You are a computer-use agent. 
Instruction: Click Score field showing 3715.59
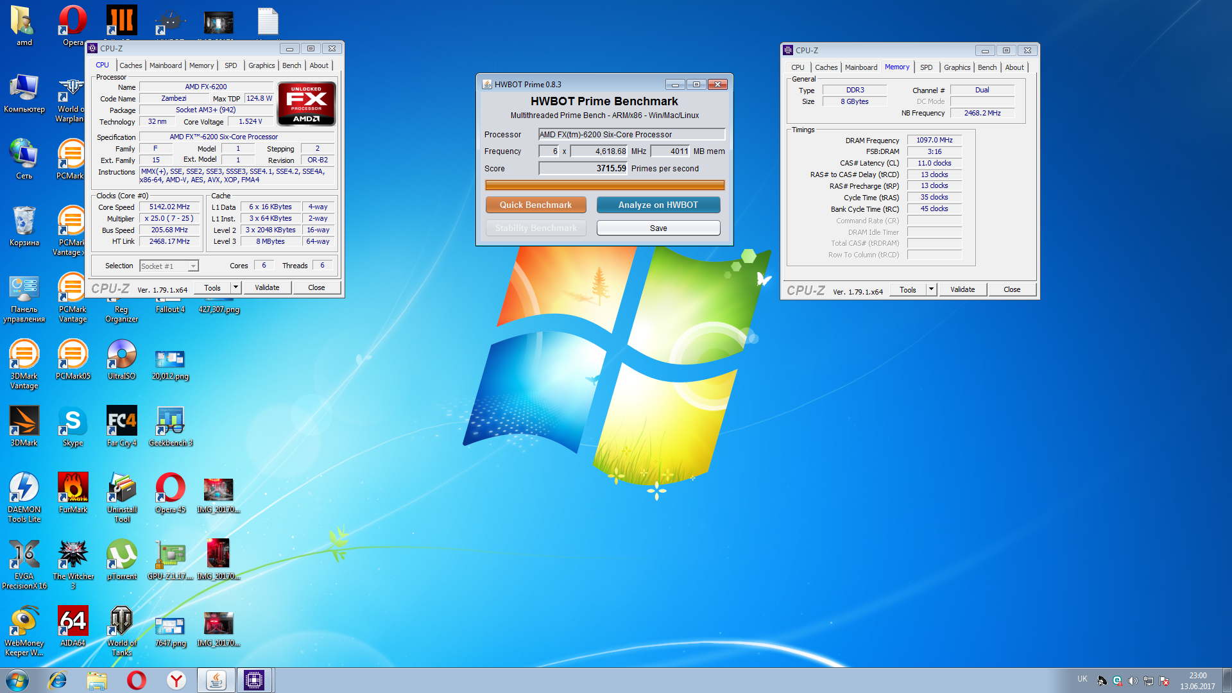583,168
